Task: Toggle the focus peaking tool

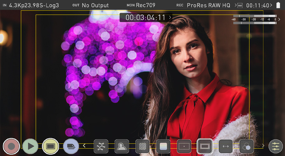Action: [122, 146]
